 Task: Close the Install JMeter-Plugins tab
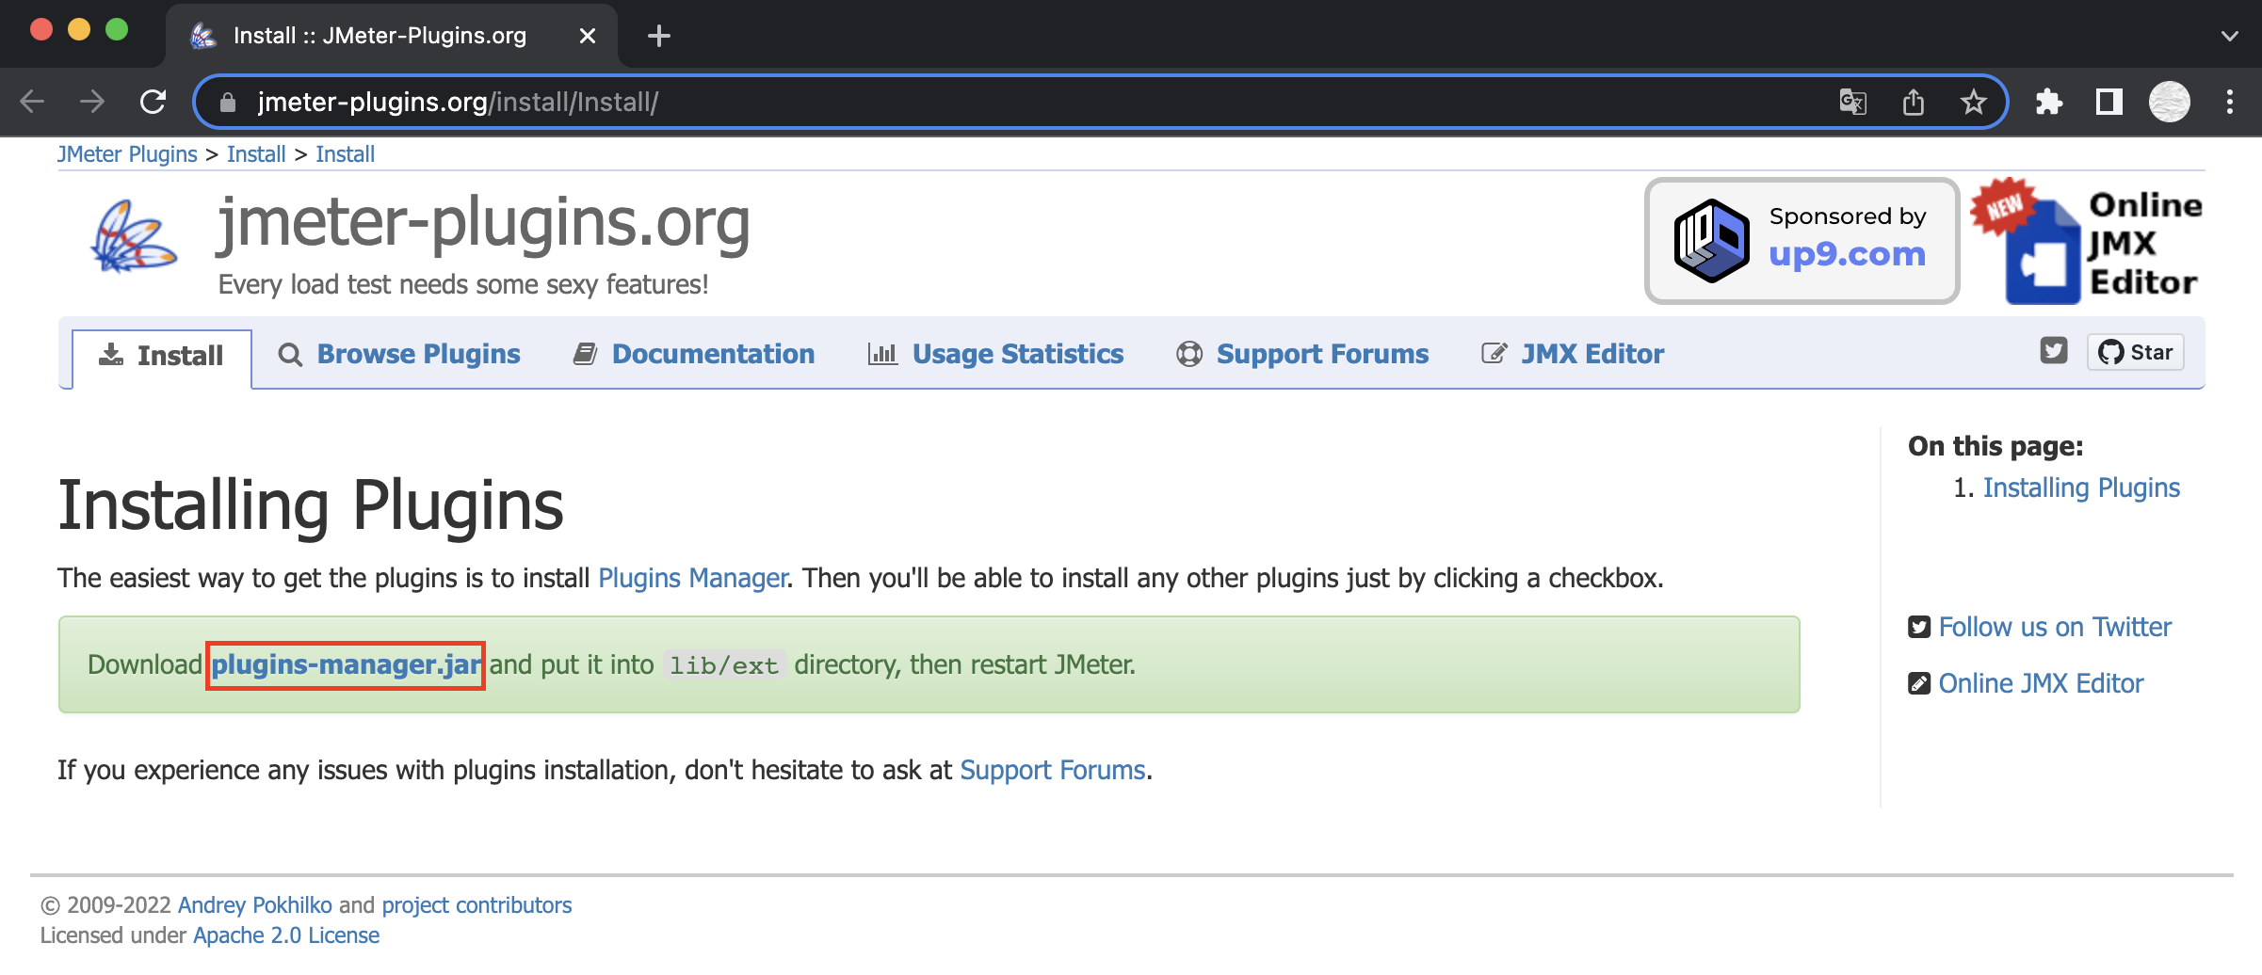point(588,36)
